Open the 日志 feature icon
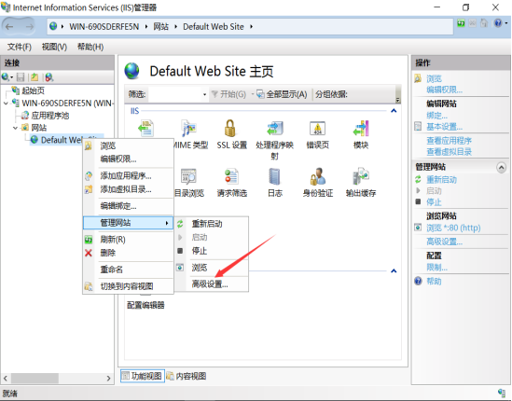Image resolution: width=512 pixels, height=401 pixels. point(274,183)
